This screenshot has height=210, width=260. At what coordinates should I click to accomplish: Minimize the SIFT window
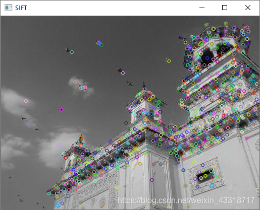pyautogui.click(x=202, y=8)
